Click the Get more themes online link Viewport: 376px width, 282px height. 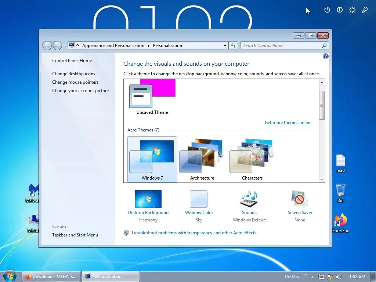click(288, 123)
